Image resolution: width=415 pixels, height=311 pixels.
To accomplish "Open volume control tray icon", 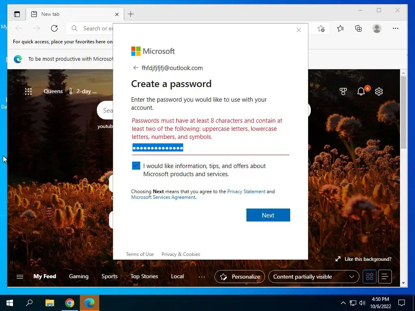I will pos(362,303).
